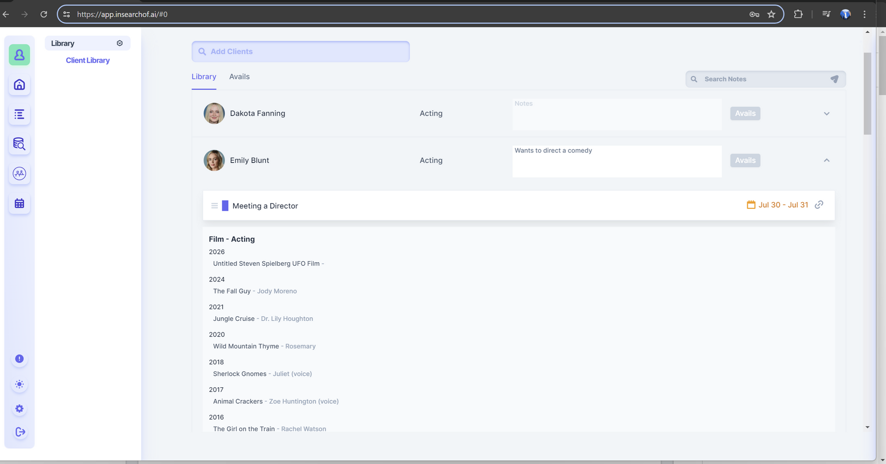The image size is (886, 464).
Task: Open the Client Library link
Action: click(88, 61)
